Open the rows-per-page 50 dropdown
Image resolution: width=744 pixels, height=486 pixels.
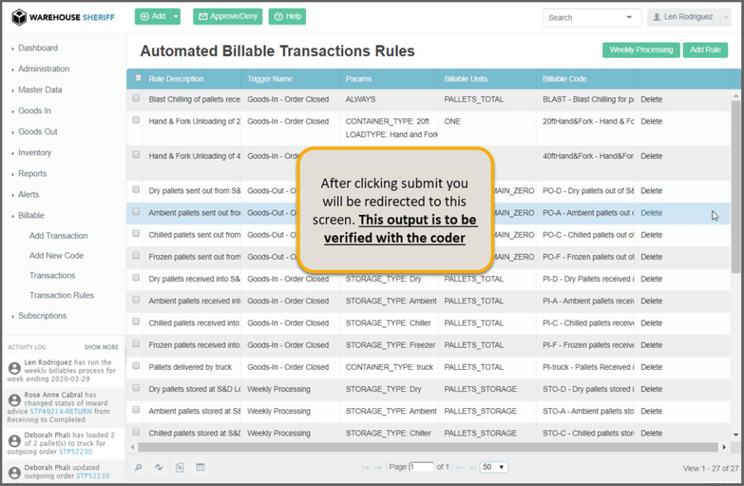(x=494, y=467)
